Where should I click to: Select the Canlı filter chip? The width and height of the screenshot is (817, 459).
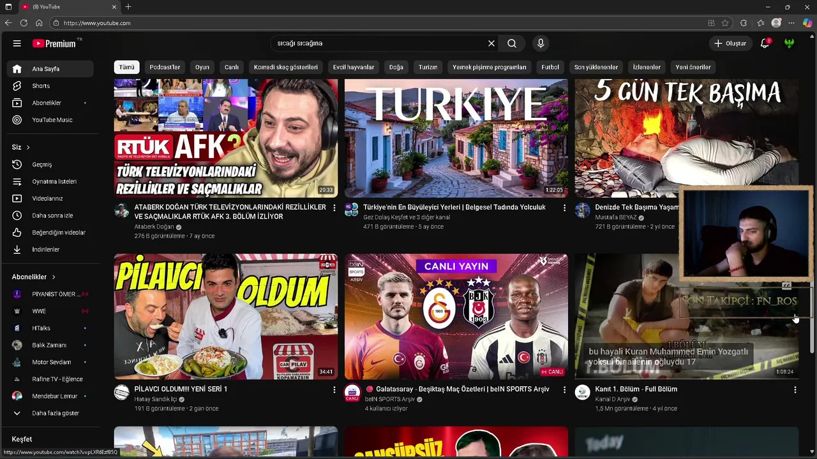(x=232, y=67)
